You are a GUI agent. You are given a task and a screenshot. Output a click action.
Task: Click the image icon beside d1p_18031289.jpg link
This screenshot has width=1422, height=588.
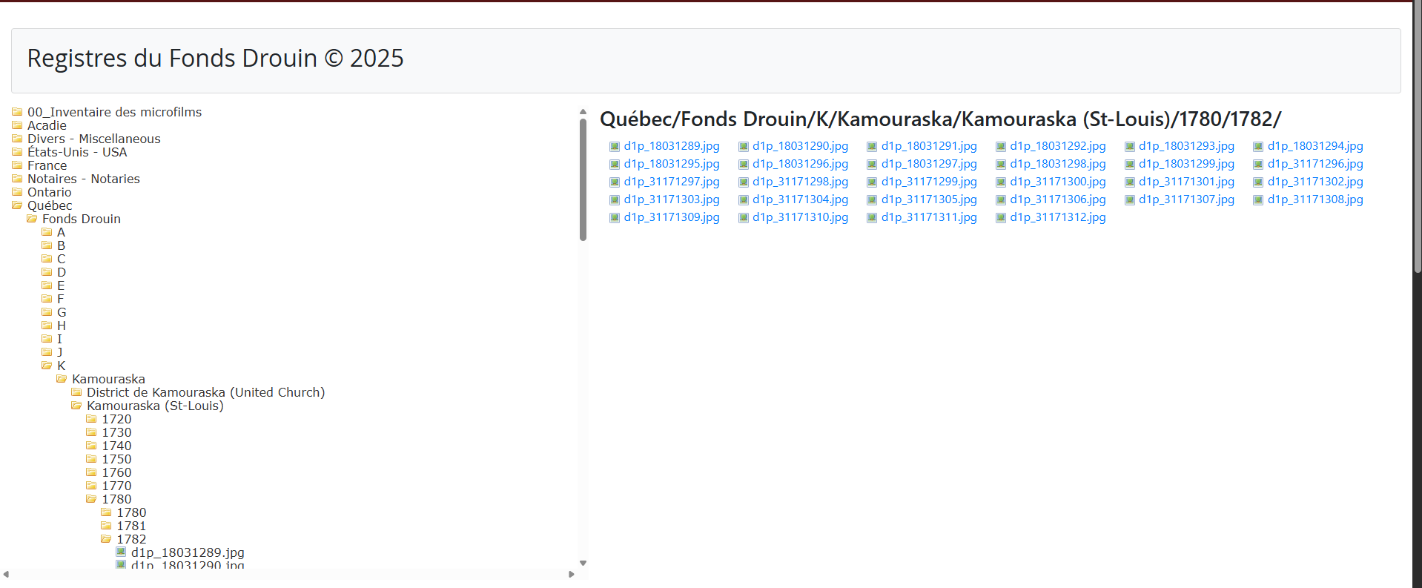coord(614,147)
